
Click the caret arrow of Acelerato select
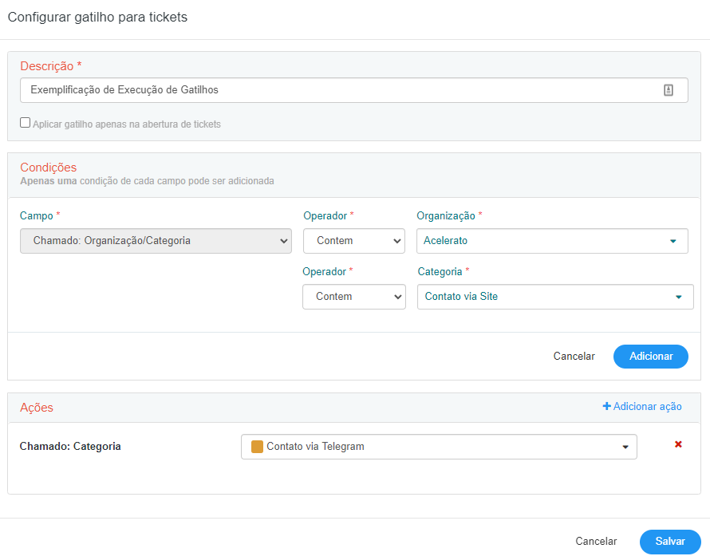[x=673, y=241]
